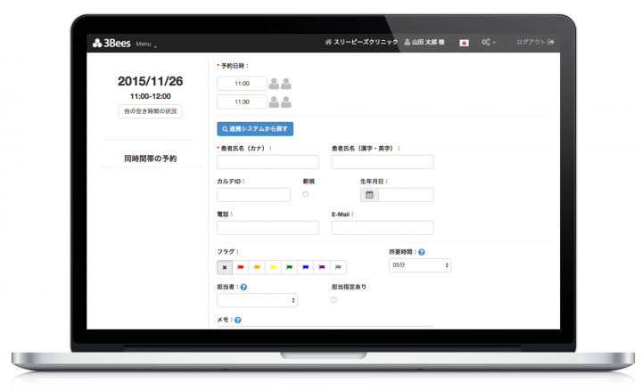Click help icon next to メモ
642x390 pixels.
[238, 320]
